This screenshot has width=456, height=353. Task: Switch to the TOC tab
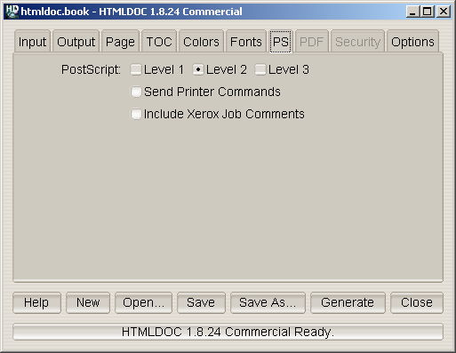point(159,42)
